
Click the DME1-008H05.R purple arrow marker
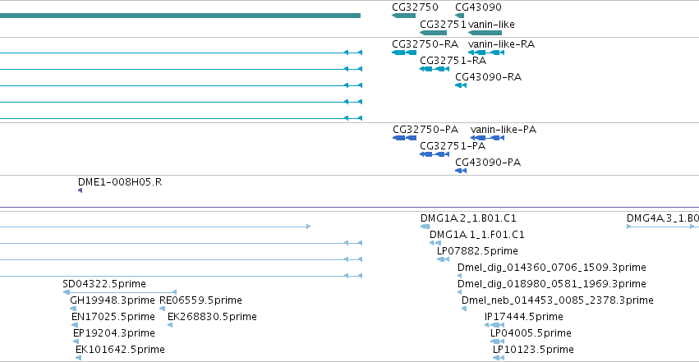[80, 190]
